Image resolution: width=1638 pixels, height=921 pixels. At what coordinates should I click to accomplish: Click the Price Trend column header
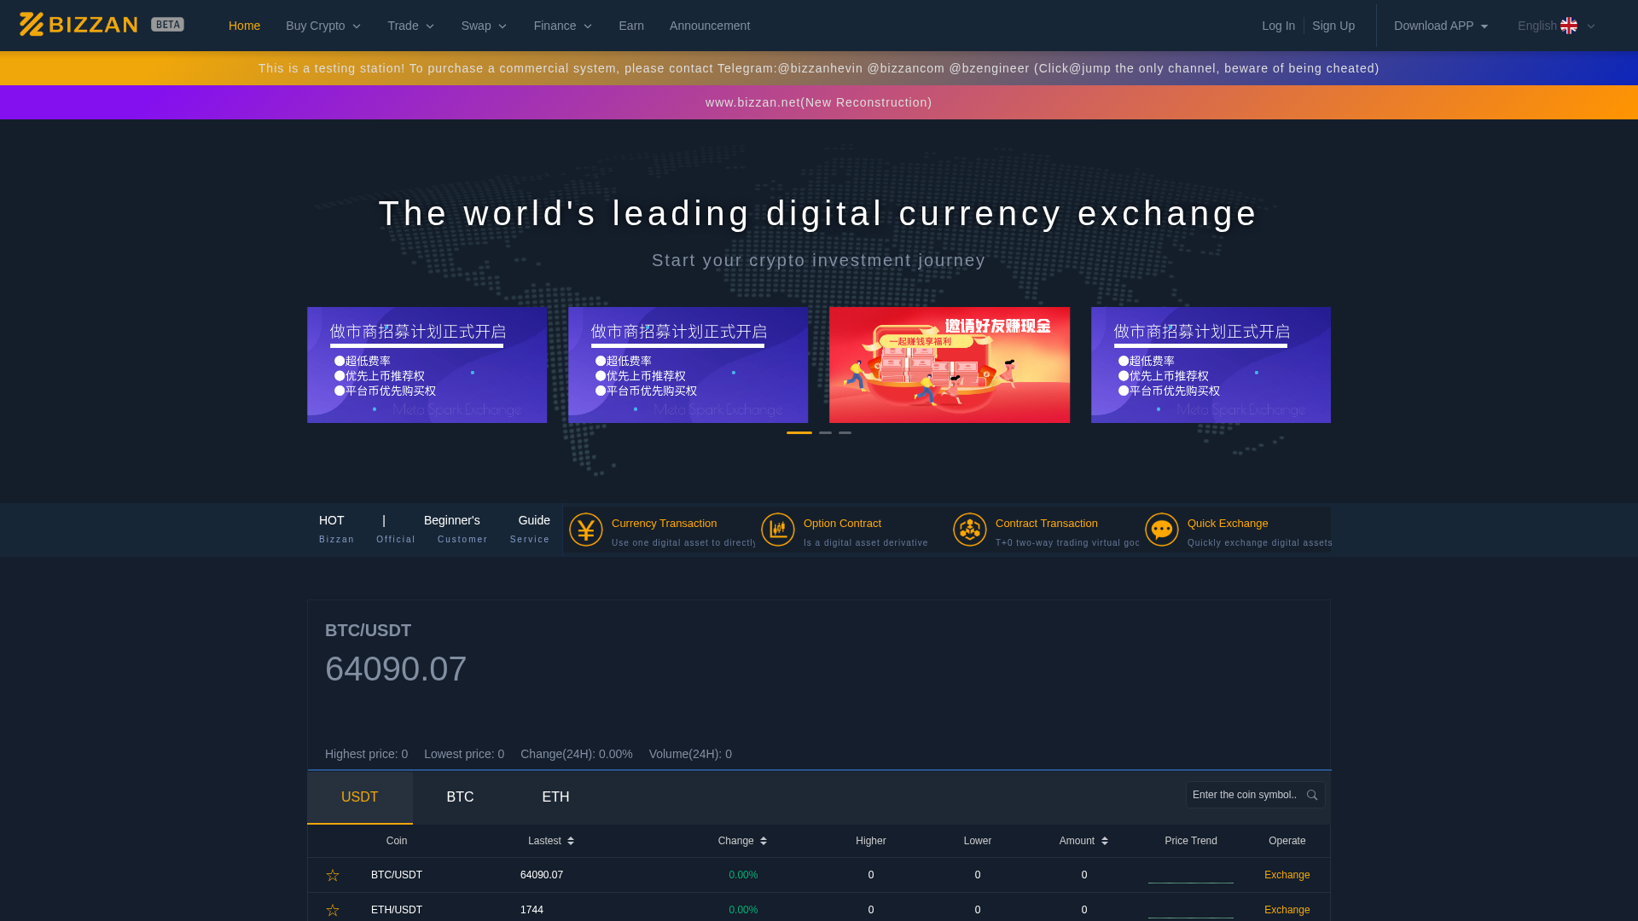1191,841
